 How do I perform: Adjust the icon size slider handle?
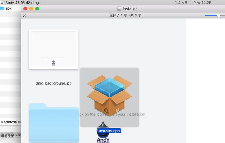point(219,15)
